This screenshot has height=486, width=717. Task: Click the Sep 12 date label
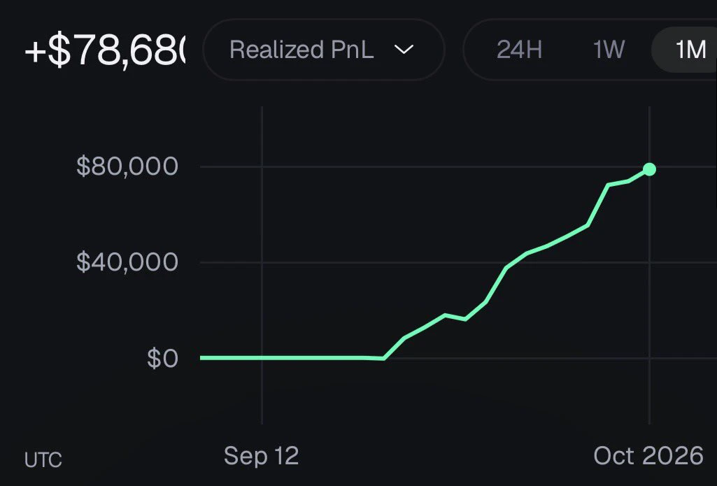(261, 456)
